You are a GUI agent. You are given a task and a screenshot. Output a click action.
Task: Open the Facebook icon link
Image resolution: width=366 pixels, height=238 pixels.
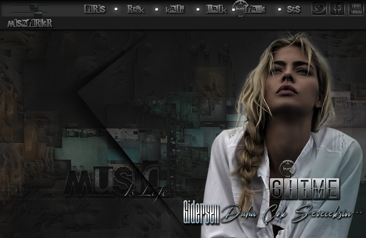(337, 9)
